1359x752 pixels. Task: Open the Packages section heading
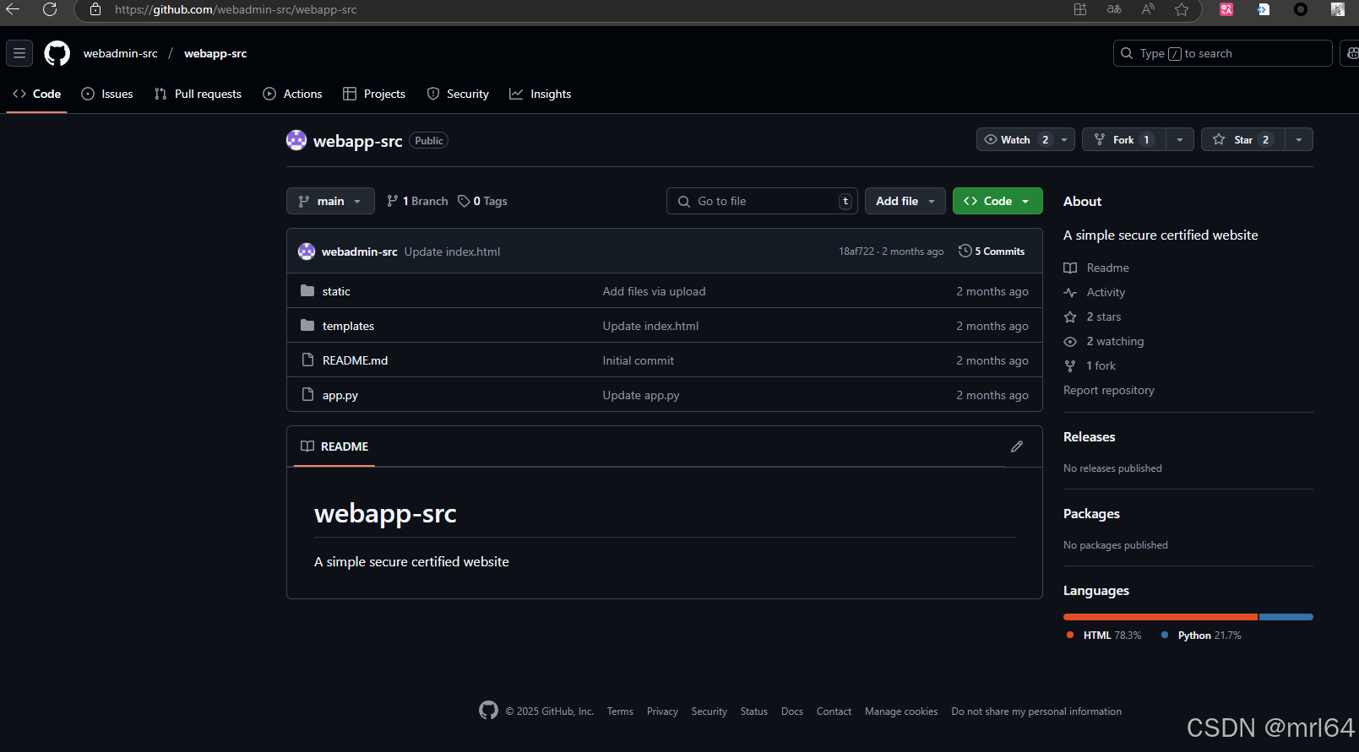[1091, 513]
